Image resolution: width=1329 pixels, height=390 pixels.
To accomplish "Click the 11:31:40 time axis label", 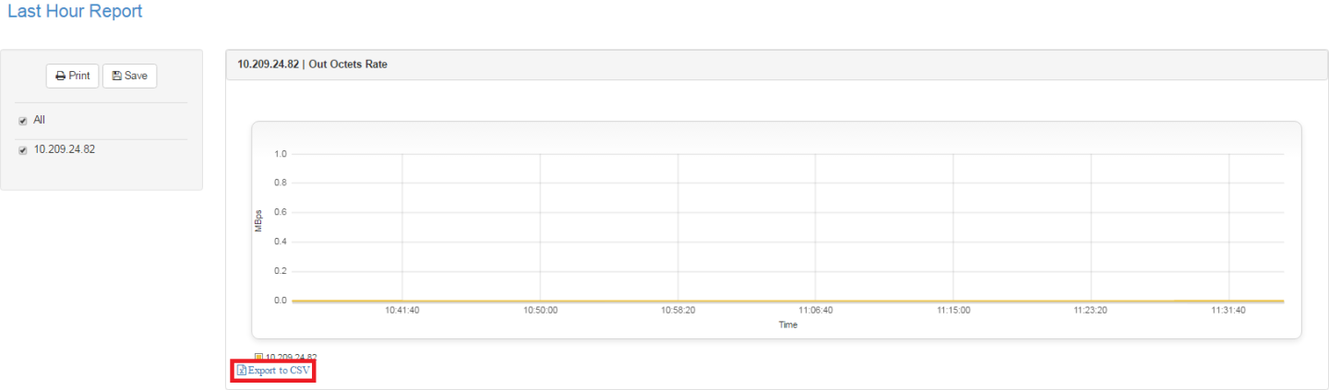I will 1228,311.
